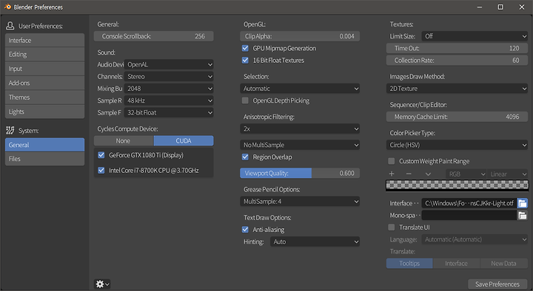Click the Blender logo in title bar
Image resolution: width=533 pixels, height=291 pixels.
(7, 7)
